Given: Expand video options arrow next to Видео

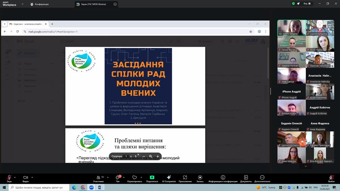Looking at the screenshot, I should [32, 177].
